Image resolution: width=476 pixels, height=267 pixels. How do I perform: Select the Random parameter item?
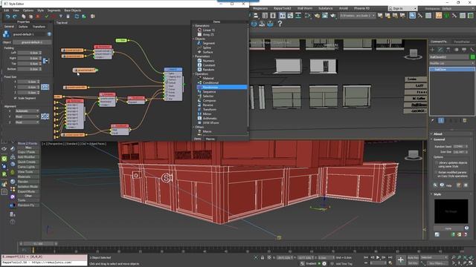[208, 70]
